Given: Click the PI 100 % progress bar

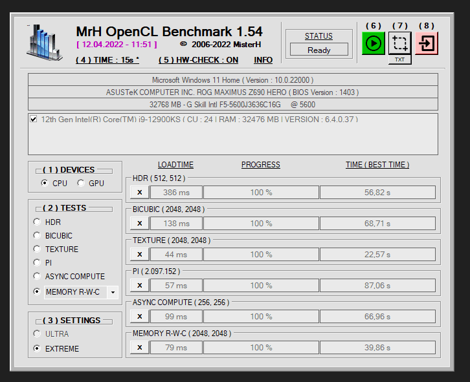Looking at the screenshot, I should (x=261, y=285).
